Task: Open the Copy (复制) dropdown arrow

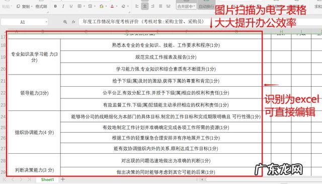Action: click(32, 7)
